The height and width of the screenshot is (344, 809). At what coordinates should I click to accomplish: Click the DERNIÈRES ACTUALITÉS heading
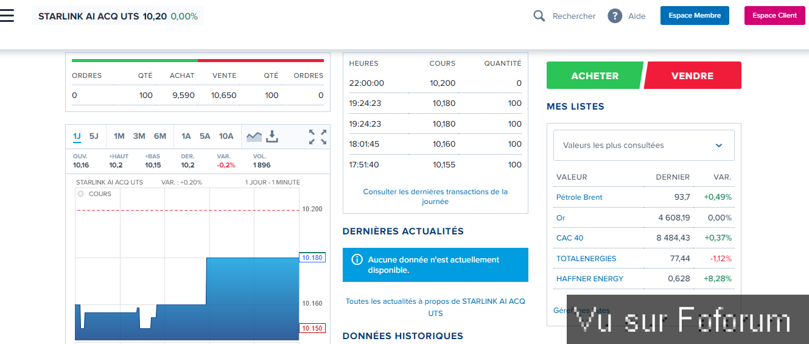(x=403, y=231)
